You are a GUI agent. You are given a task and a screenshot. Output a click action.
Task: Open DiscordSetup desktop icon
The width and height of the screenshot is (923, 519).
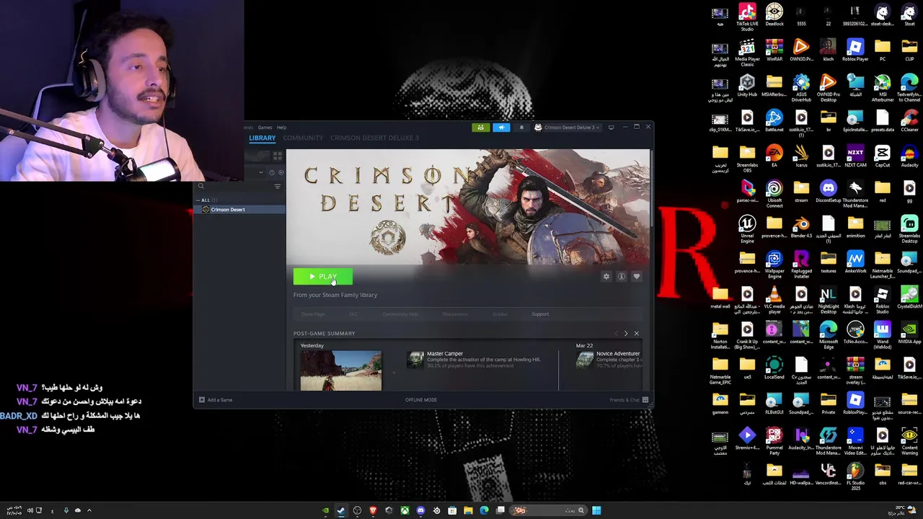[829, 192]
